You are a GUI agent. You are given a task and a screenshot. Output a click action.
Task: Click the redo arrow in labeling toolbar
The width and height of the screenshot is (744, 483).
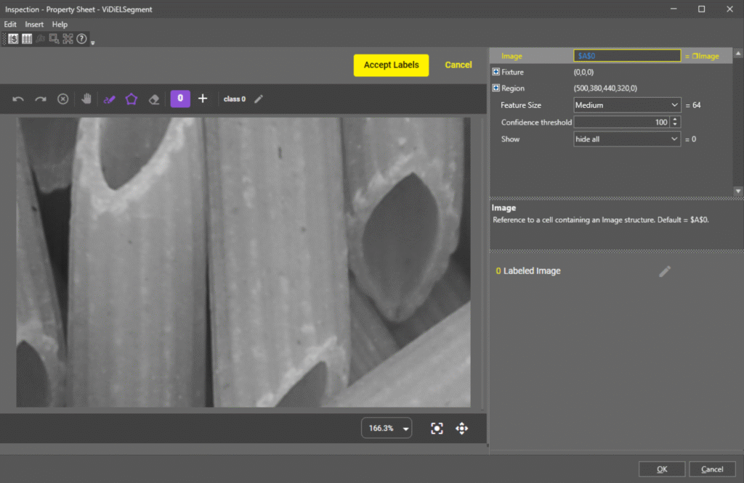41,99
